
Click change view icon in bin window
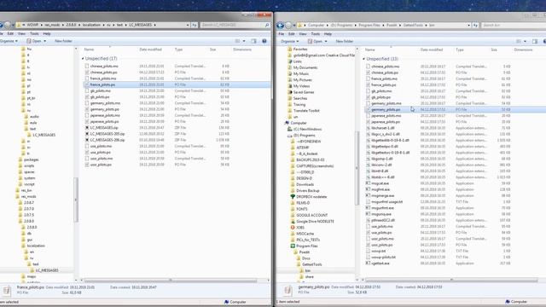point(519,42)
